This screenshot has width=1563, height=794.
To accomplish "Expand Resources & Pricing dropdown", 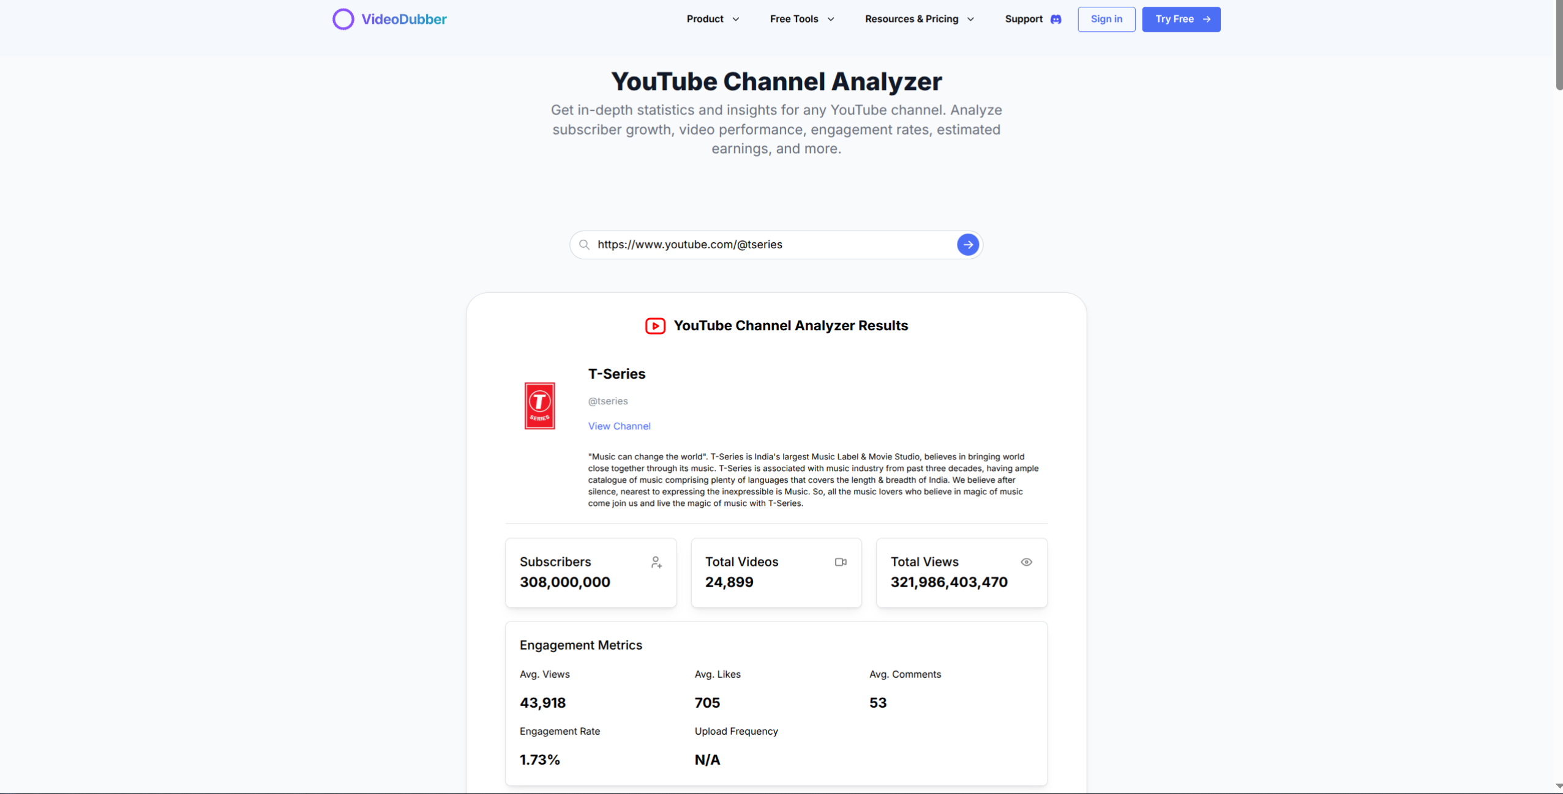I will (x=919, y=19).
